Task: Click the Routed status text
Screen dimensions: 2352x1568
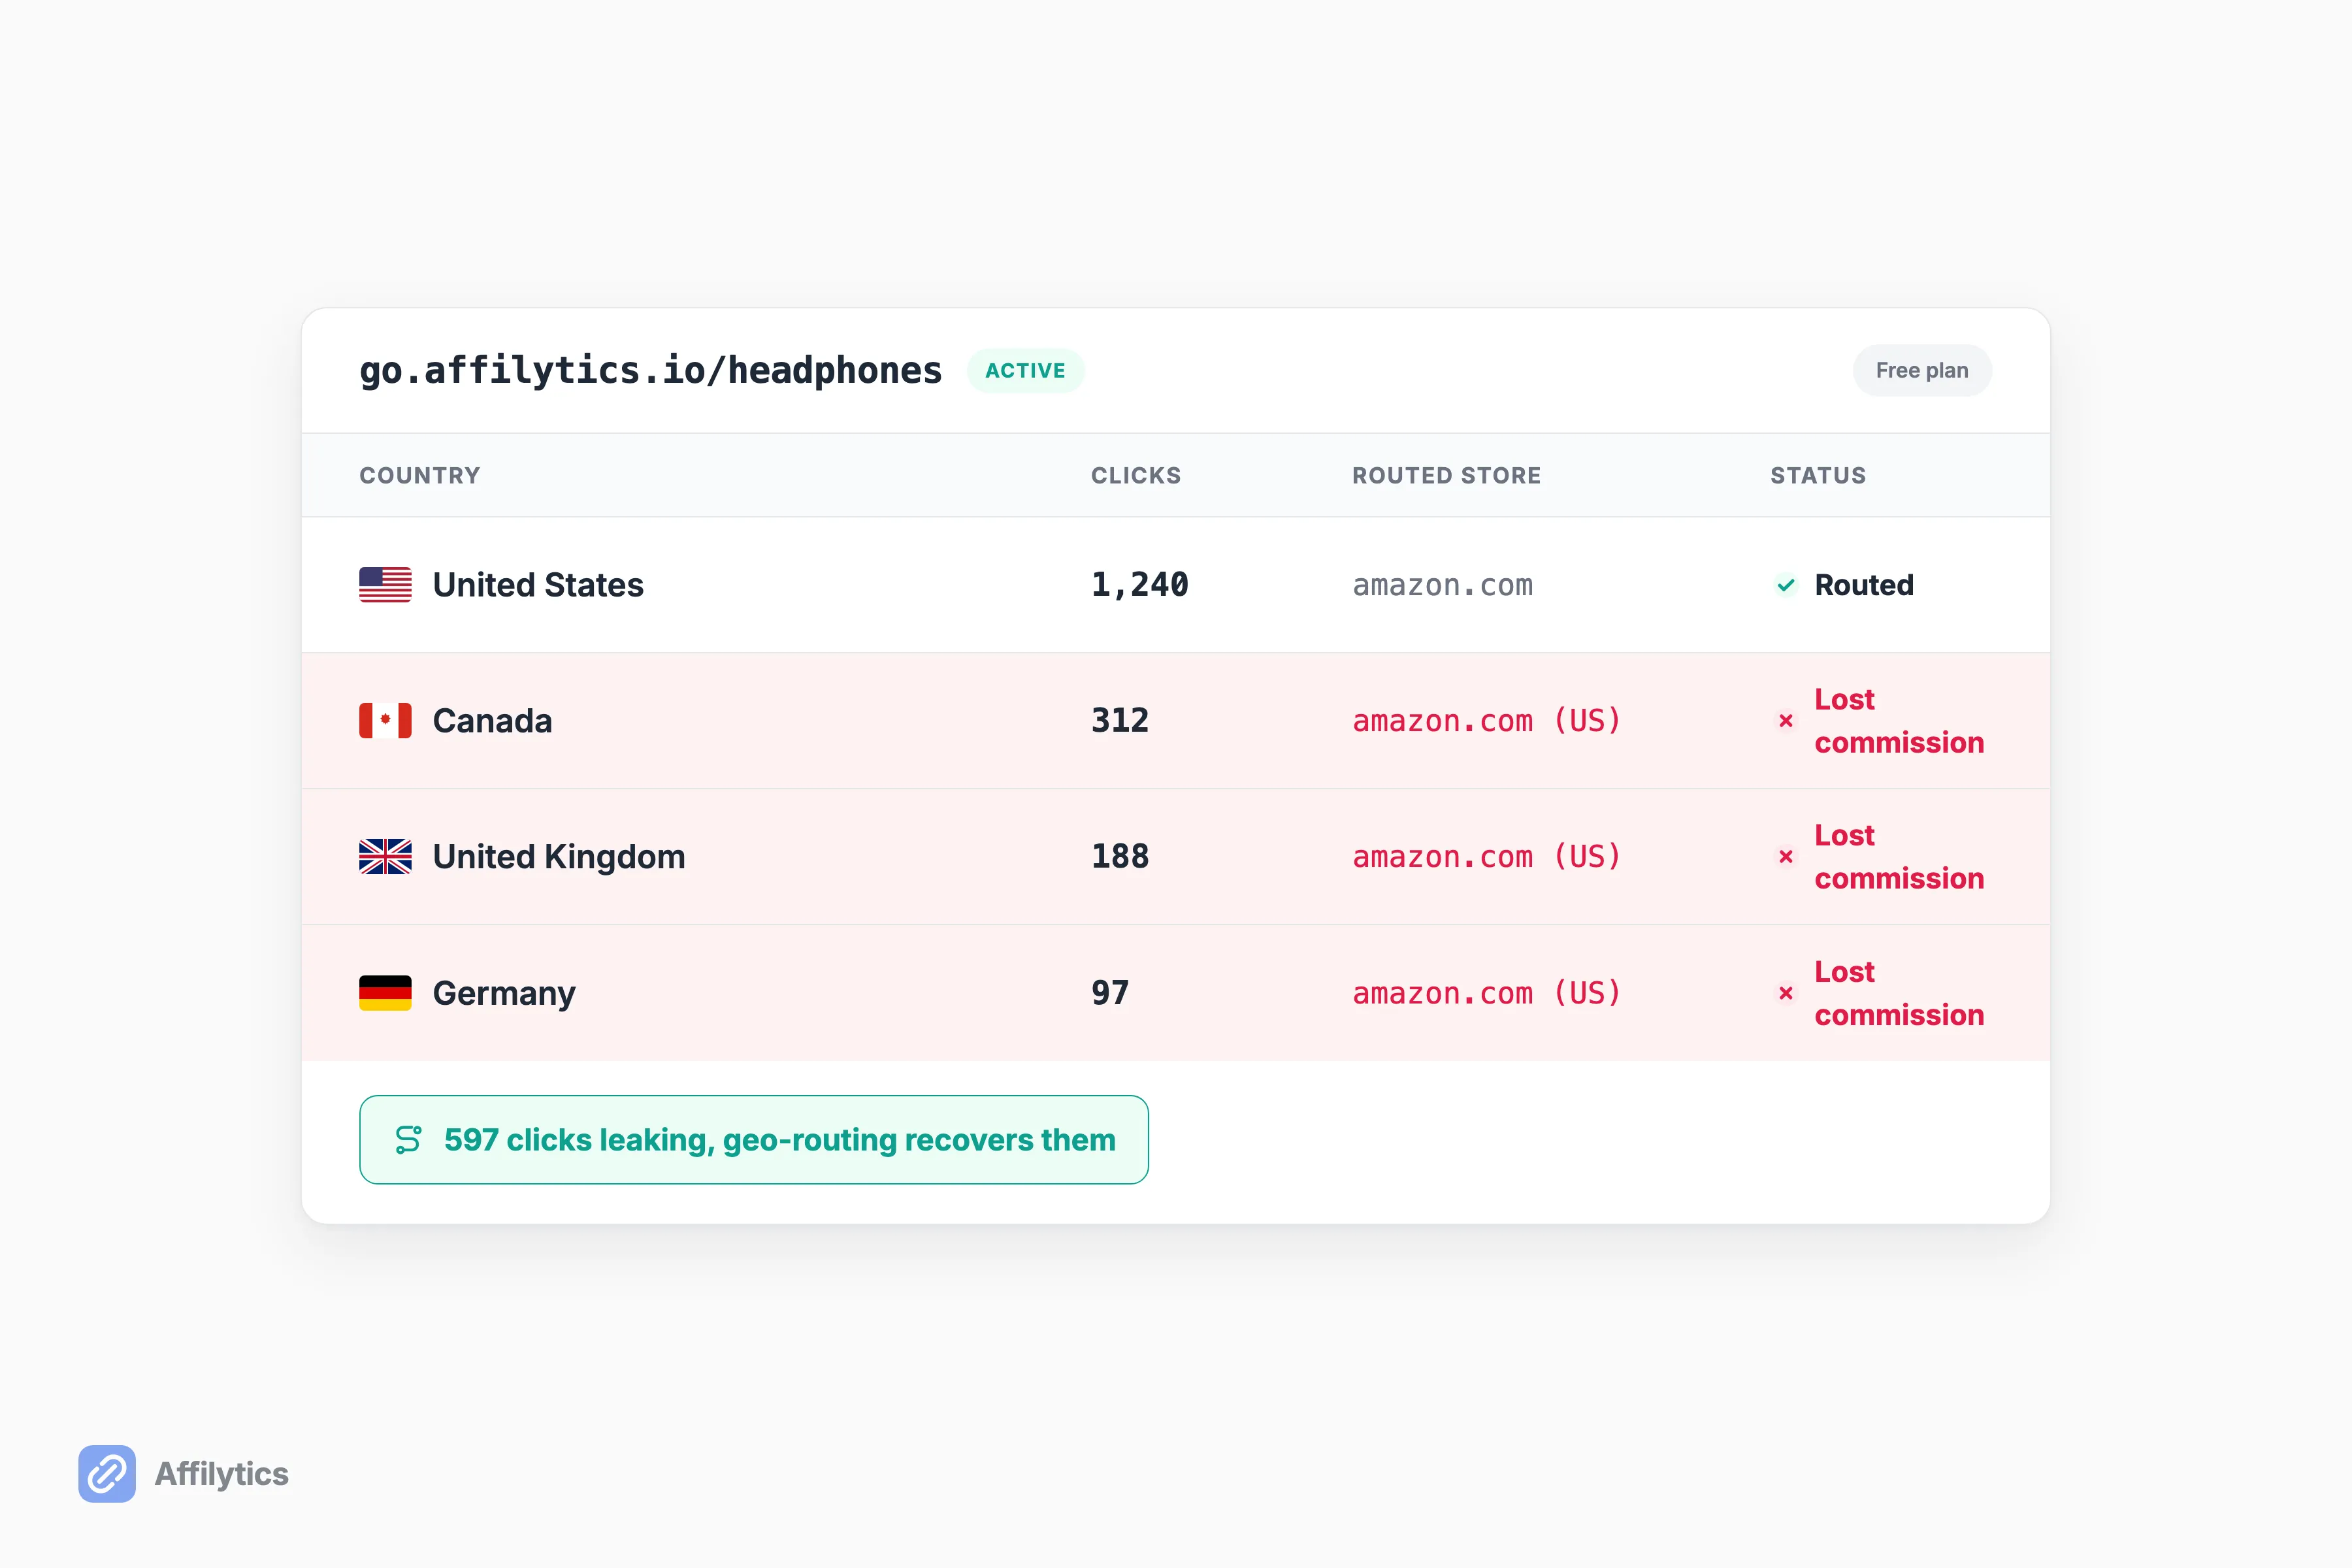Action: [x=1864, y=585]
